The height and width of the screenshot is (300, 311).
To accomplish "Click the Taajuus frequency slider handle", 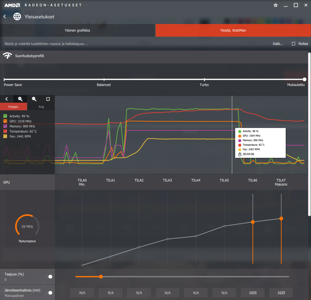I will pyautogui.click(x=101, y=277).
